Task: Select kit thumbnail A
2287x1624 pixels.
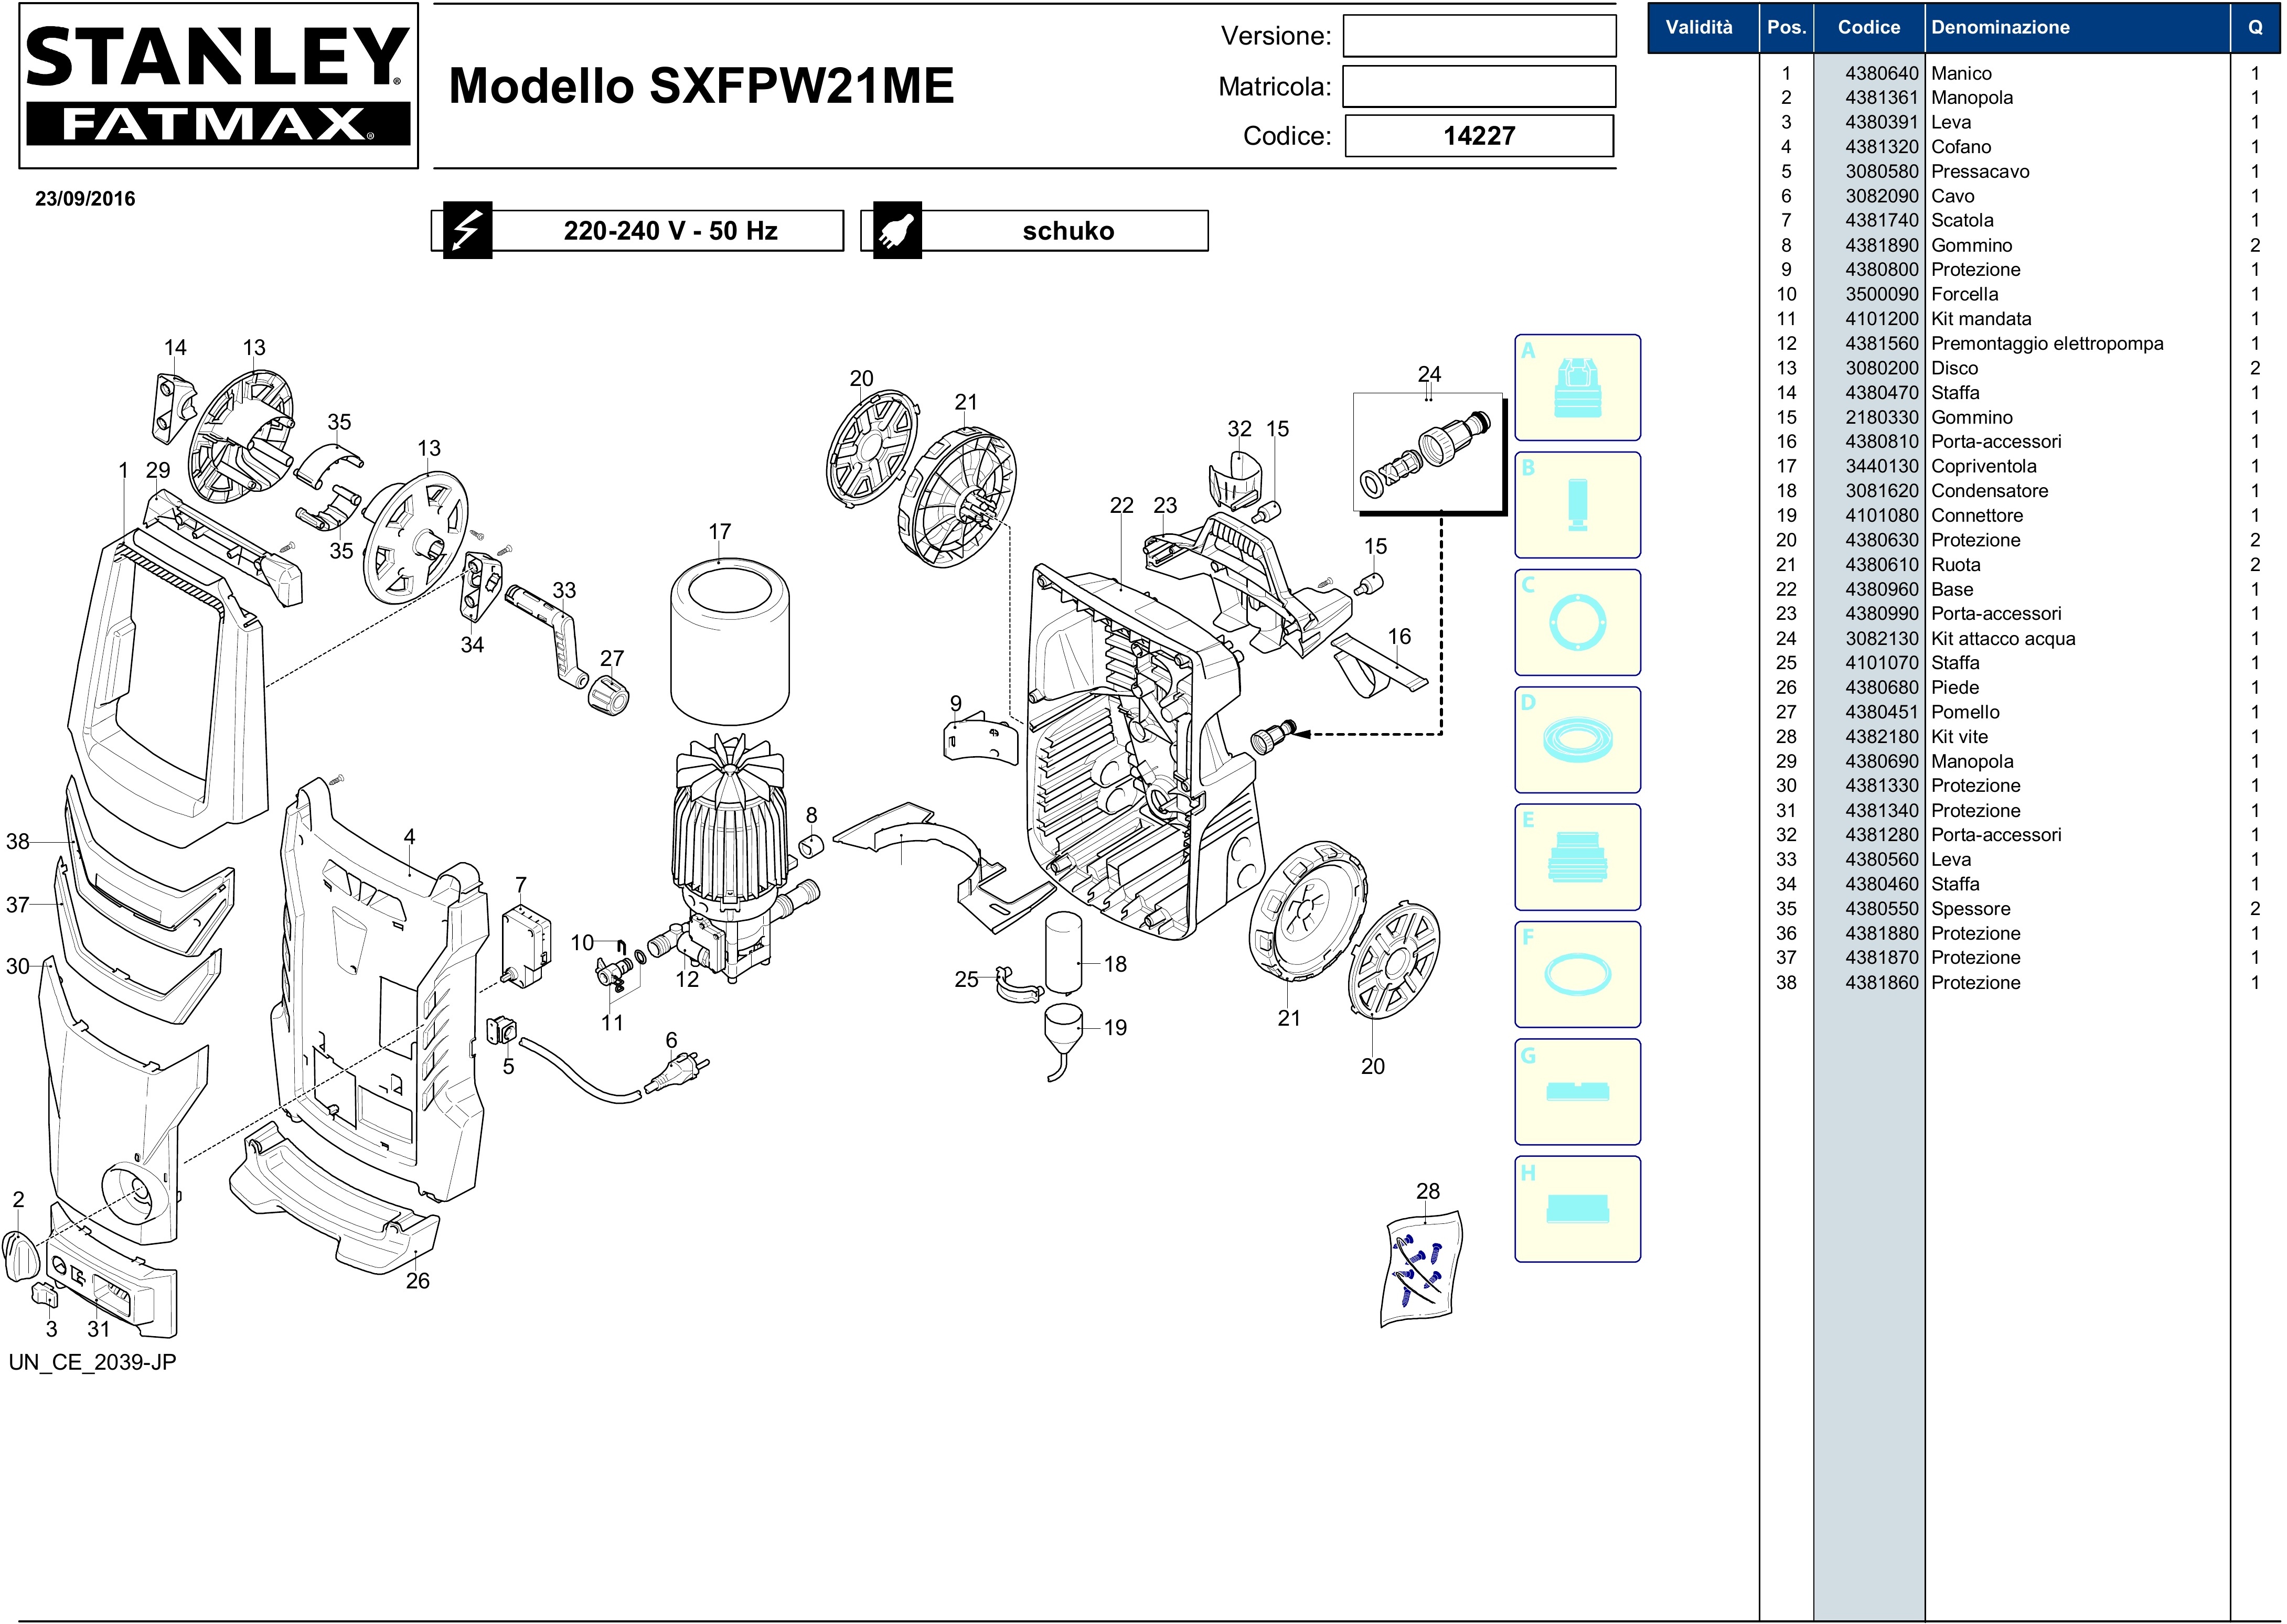Action: click(1577, 388)
